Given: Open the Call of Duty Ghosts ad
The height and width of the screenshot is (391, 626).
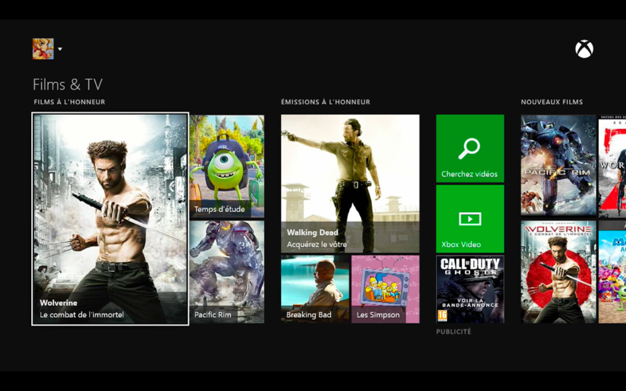Looking at the screenshot, I should (x=470, y=289).
